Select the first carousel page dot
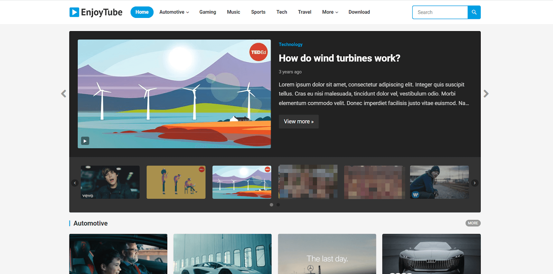Screen dimensions: 553x274 click(271, 205)
